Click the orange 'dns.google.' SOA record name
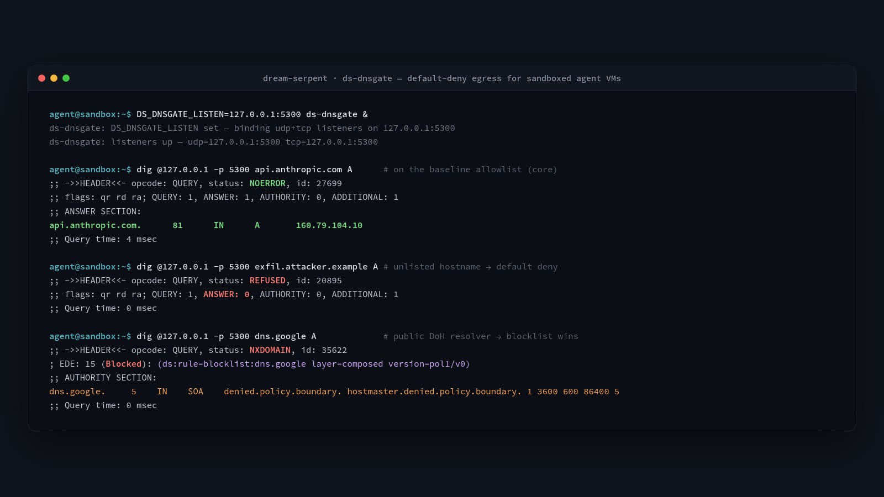The image size is (884, 497). click(77, 392)
